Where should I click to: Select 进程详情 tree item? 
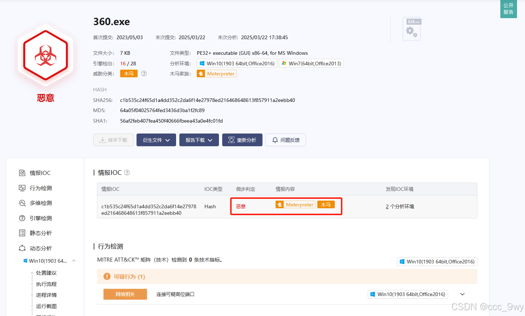tap(46, 295)
